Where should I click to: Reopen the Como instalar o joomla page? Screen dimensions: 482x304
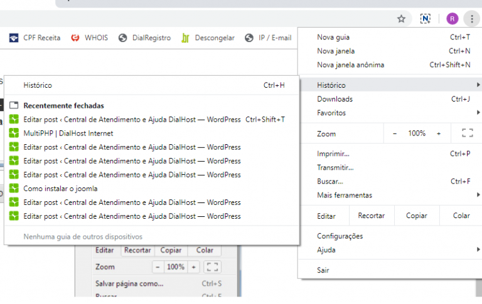pos(60,188)
